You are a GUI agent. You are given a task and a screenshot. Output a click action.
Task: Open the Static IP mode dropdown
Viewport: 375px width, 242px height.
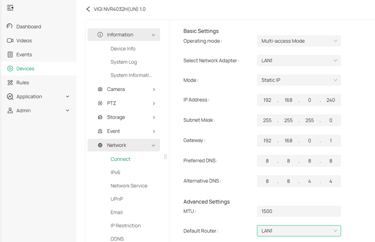click(299, 80)
